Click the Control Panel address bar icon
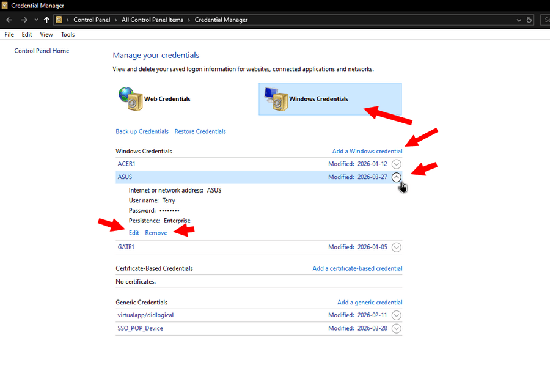This screenshot has height=371, width=550. tap(59, 20)
